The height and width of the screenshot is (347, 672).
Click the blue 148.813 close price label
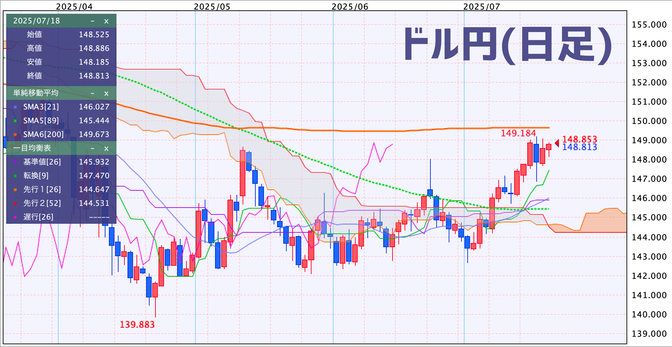[580, 147]
